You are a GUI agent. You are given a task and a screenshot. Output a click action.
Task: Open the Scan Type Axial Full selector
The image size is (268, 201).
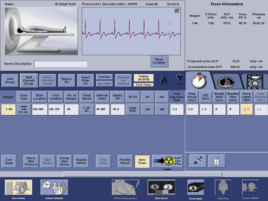pyautogui.click(x=24, y=109)
